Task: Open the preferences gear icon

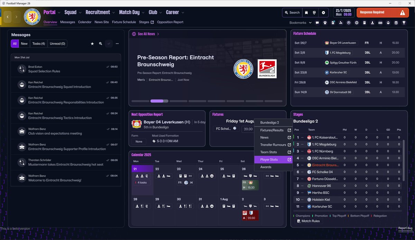Action: click(323, 12)
